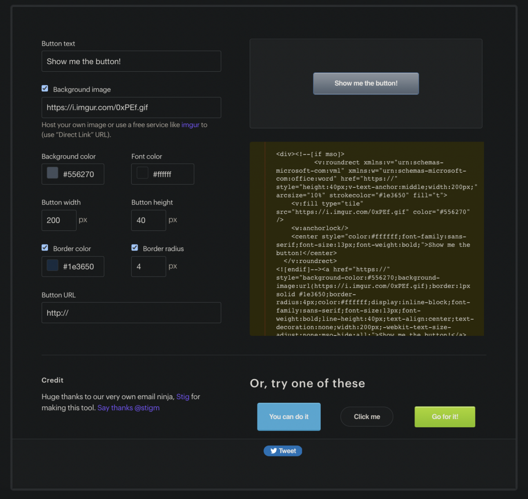This screenshot has height=499, width=528.
Task: Disable the Border color checkbox
Action: pyautogui.click(x=44, y=247)
